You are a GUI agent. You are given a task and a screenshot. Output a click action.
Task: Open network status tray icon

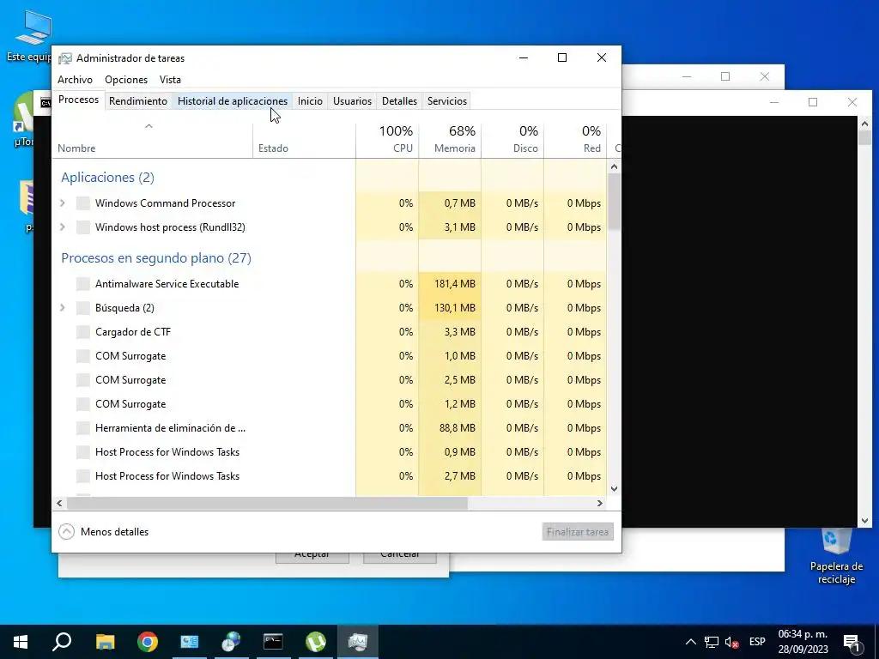(712, 642)
